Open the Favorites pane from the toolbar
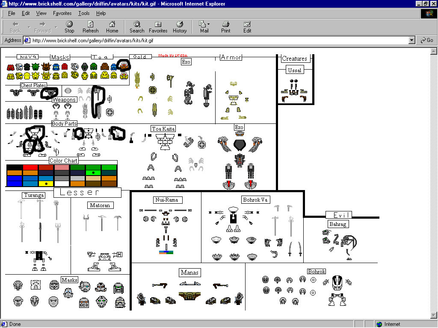Image resolution: width=438 pixels, height=328 pixels. click(x=158, y=27)
